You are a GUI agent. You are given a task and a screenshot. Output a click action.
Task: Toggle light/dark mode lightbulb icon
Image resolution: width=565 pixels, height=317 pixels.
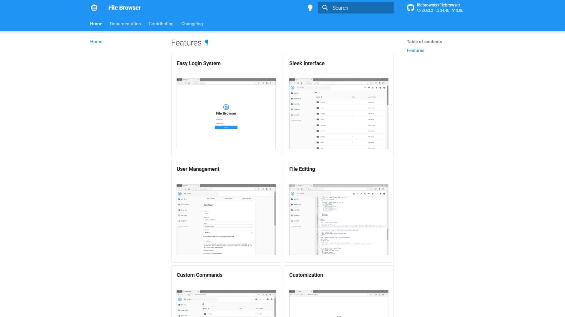(x=310, y=8)
